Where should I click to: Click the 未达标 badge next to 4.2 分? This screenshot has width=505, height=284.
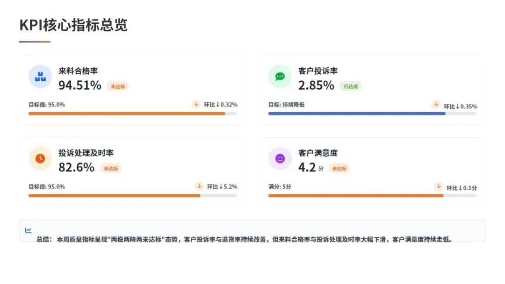pos(339,168)
